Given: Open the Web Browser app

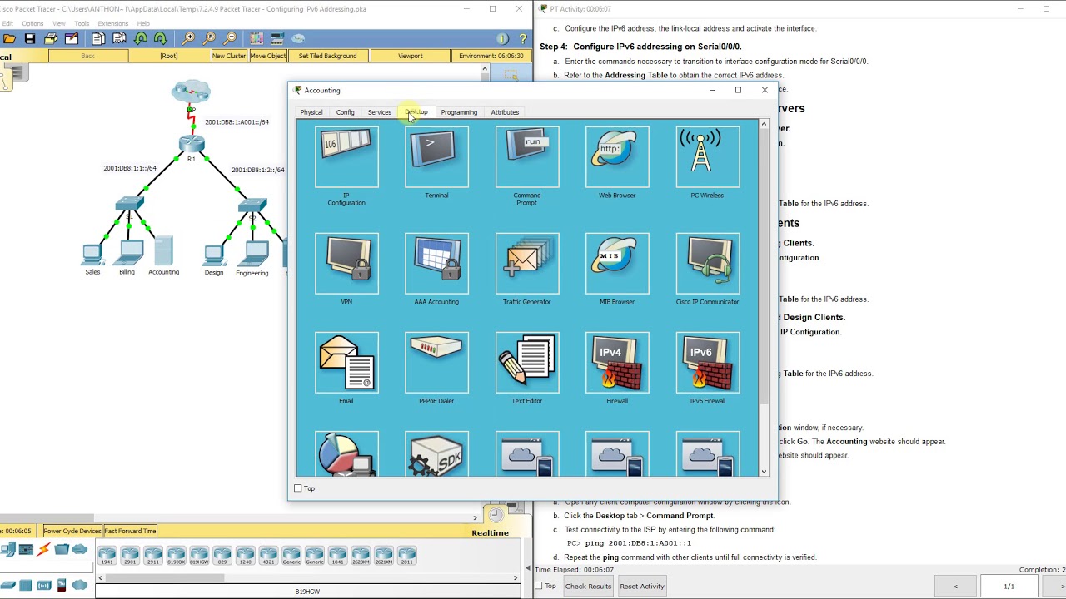Looking at the screenshot, I should pos(617,157).
